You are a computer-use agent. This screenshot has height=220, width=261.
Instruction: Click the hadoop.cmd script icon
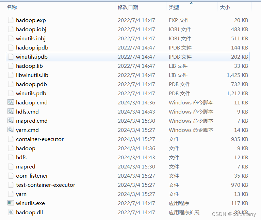(11, 102)
